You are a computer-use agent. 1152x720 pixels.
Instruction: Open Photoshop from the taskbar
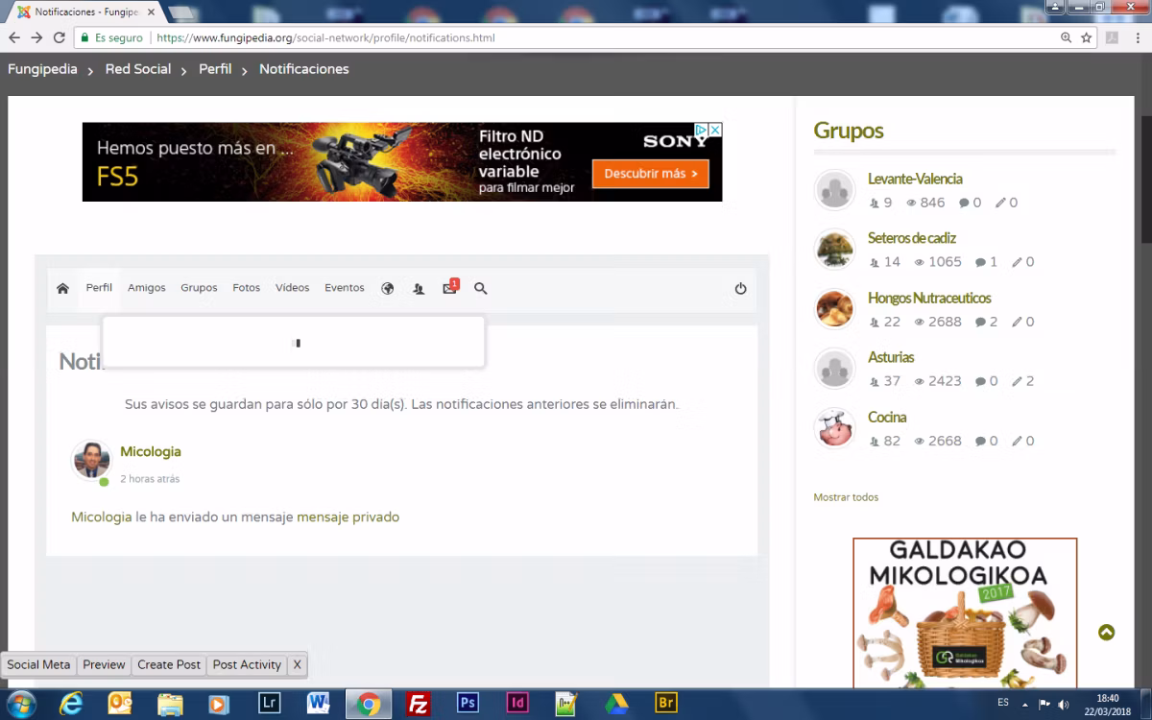pos(468,703)
